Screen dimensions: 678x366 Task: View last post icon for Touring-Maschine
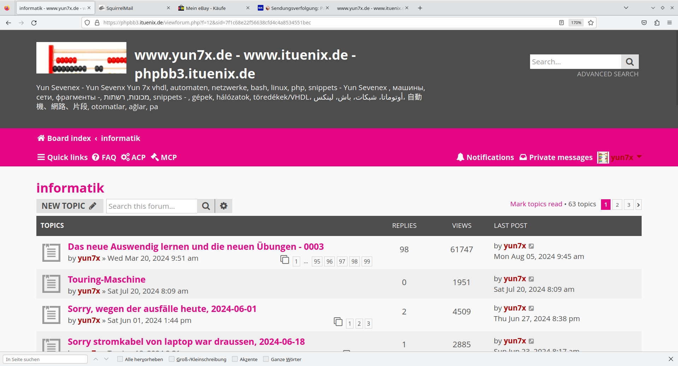(531, 279)
